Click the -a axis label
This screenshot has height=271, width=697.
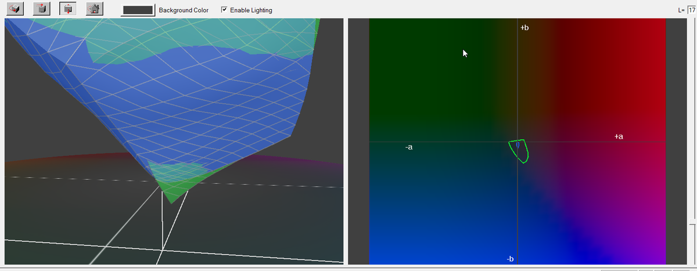point(409,147)
